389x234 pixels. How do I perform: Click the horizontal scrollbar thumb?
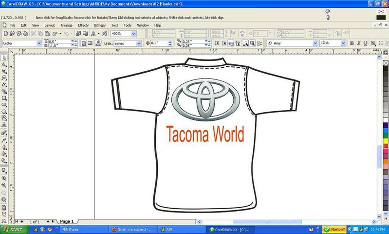[x=267, y=222]
